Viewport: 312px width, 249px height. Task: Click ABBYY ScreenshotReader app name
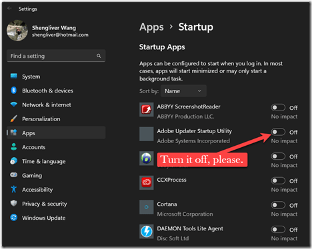click(189, 107)
